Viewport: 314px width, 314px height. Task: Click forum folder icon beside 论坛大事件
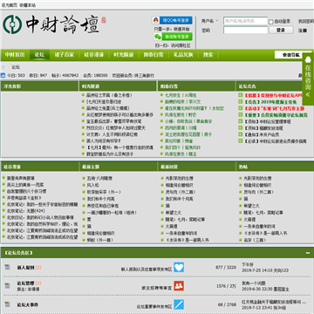[7, 304]
